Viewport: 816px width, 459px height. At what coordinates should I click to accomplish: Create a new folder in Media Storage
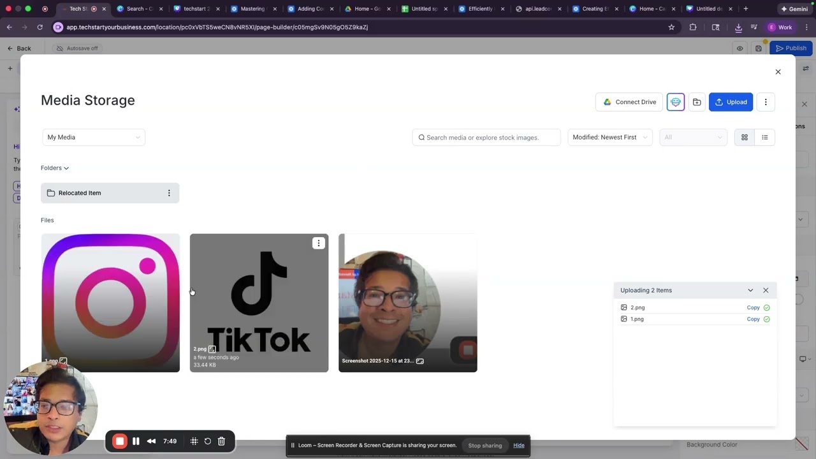coord(697,102)
